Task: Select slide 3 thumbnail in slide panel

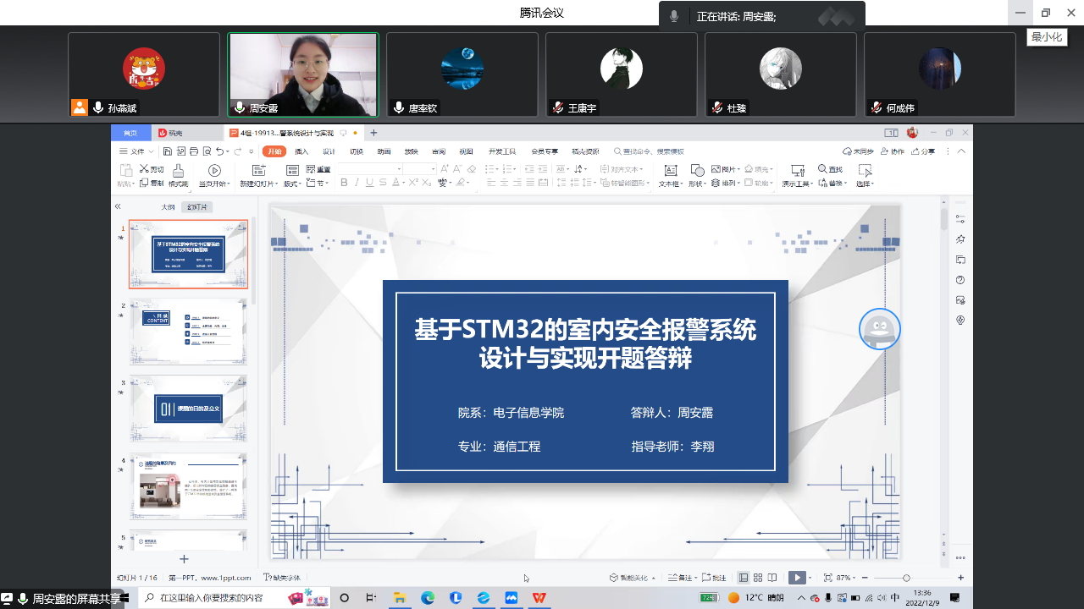Action: coord(188,409)
